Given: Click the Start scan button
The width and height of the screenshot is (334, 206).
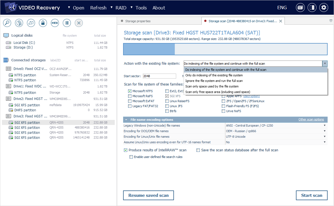Looking at the screenshot, I should point(311,195).
